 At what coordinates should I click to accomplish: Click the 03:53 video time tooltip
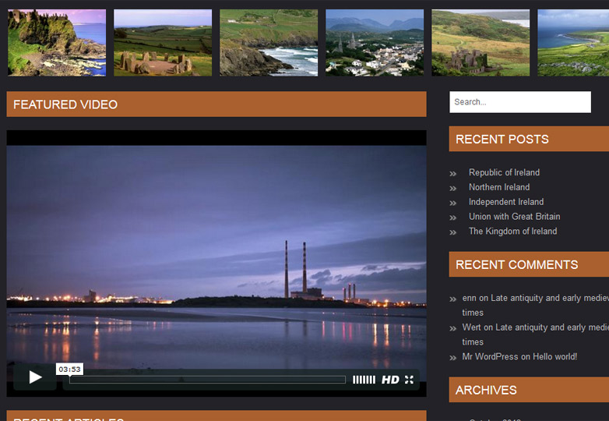click(x=69, y=370)
